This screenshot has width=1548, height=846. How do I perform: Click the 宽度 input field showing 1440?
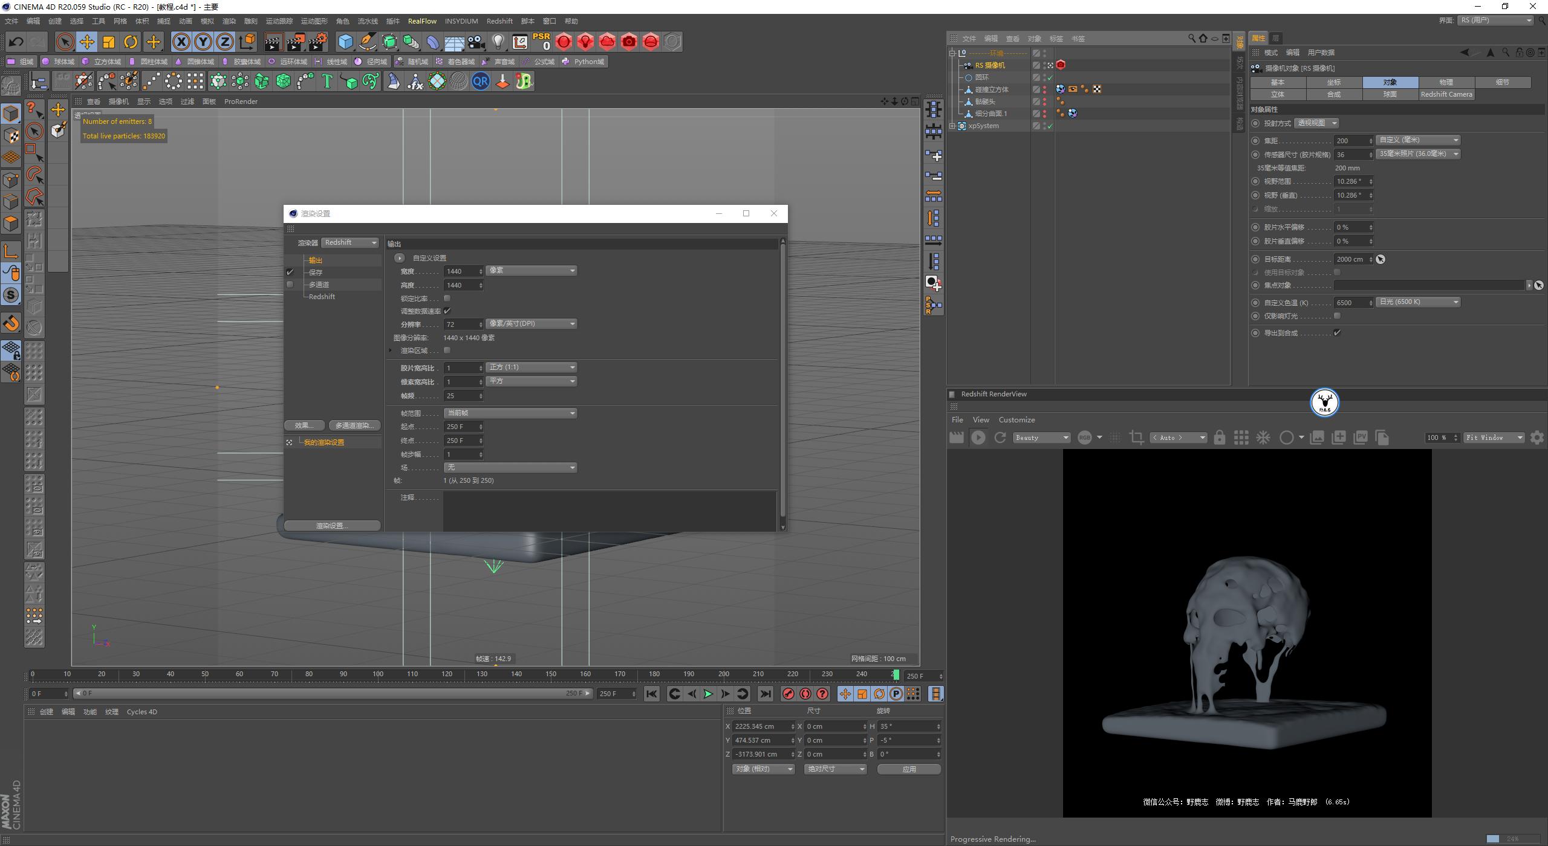click(461, 271)
